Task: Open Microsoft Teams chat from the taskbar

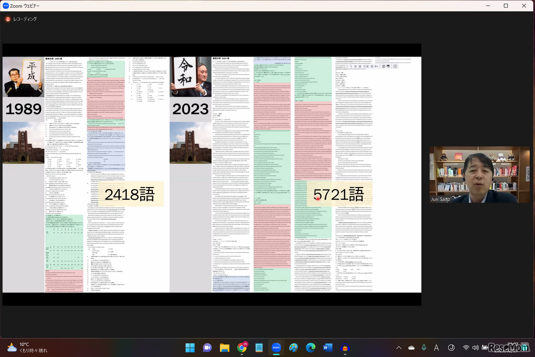Action: pyautogui.click(x=207, y=347)
